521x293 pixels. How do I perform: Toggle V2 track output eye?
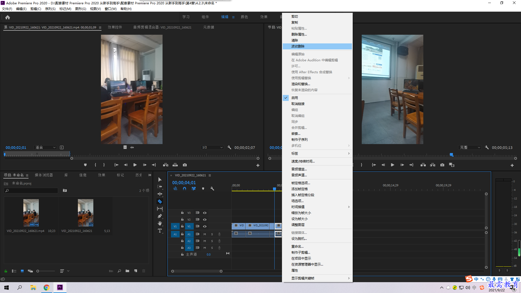(x=205, y=219)
